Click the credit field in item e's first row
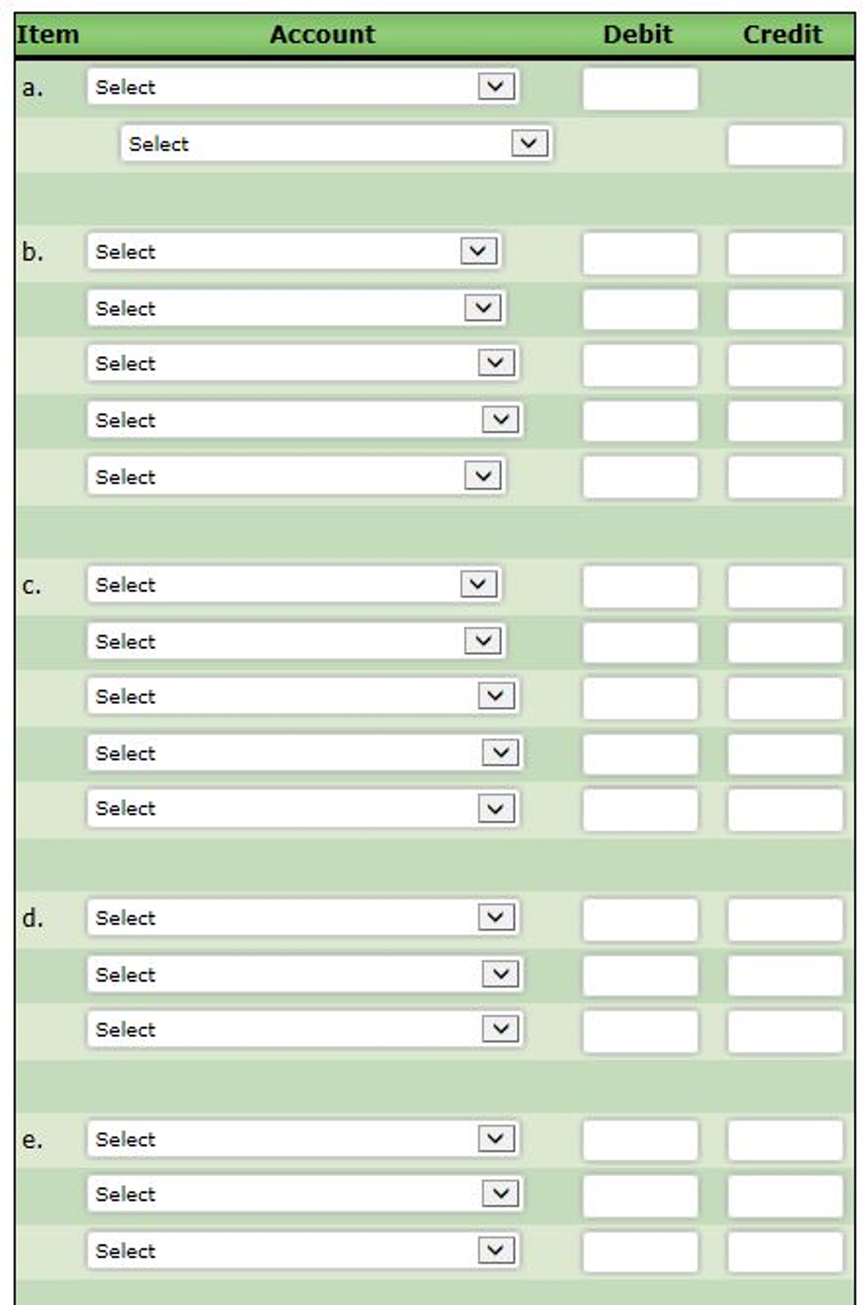Viewport: 864px width, 1305px height. click(x=784, y=1140)
